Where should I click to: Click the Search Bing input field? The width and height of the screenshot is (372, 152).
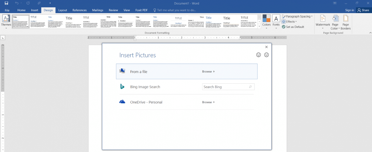pos(226,87)
